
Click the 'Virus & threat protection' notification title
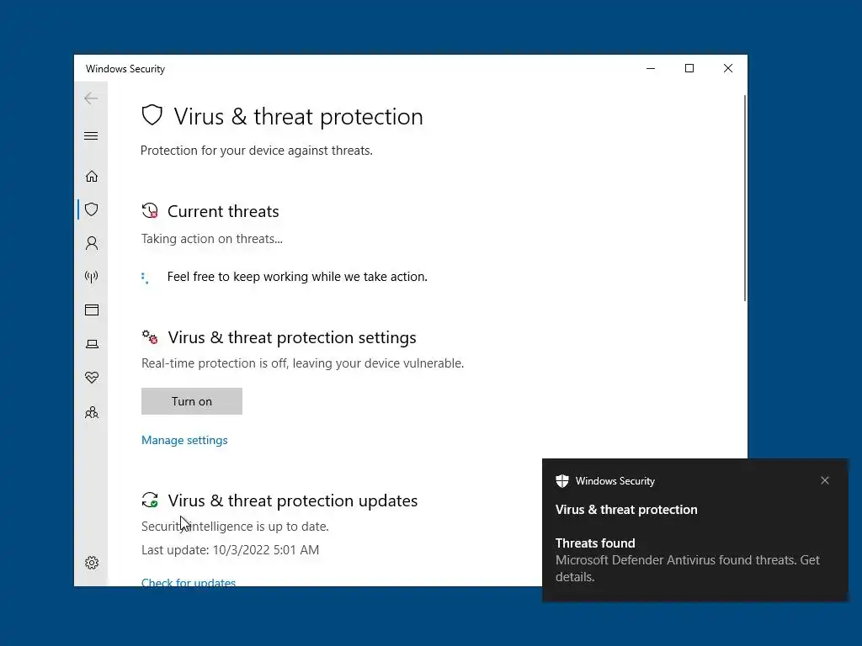pos(626,510)
